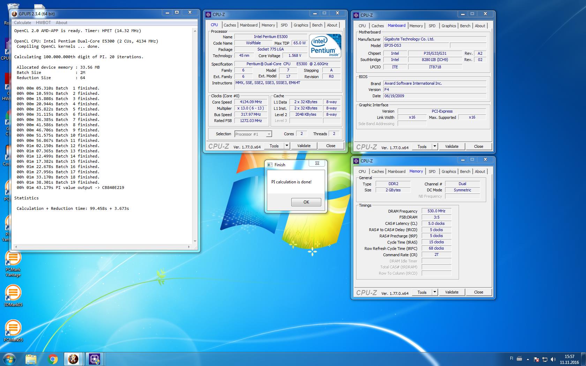Screen dimensions: 586x366
Task: Click the FI language indicator
Action: point(512,358)
